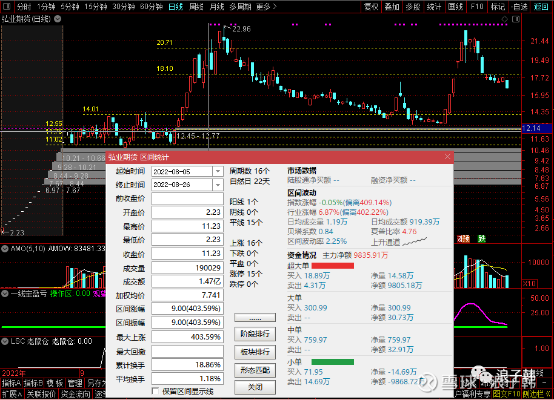Click the 22.96 high price label
Image resolution: width=554 pixels, height=400 pixels.
(242, 29)
